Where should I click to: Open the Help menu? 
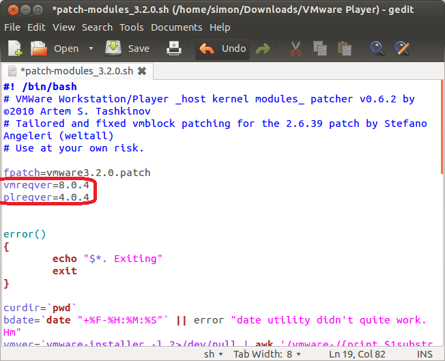click(220, 27)
